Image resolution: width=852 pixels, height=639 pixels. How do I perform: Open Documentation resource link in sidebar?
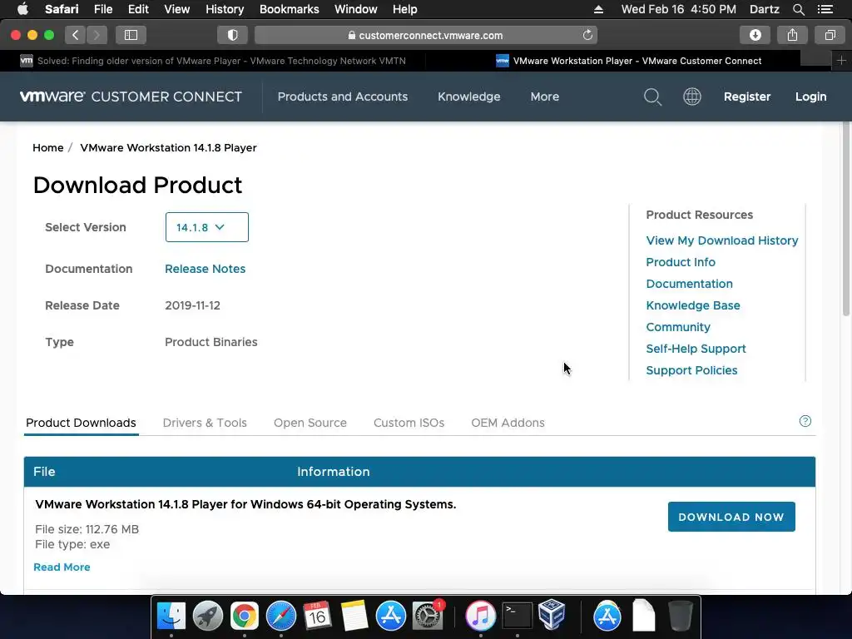689,284
